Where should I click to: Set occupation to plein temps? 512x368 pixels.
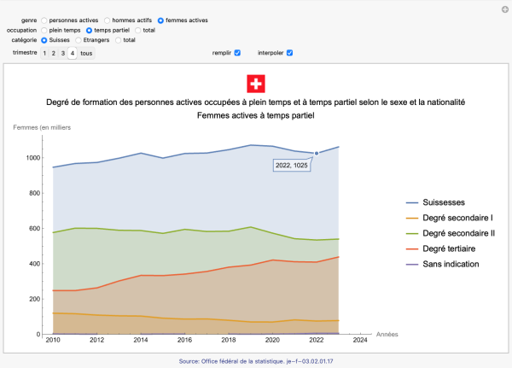[x=44, y=30]
